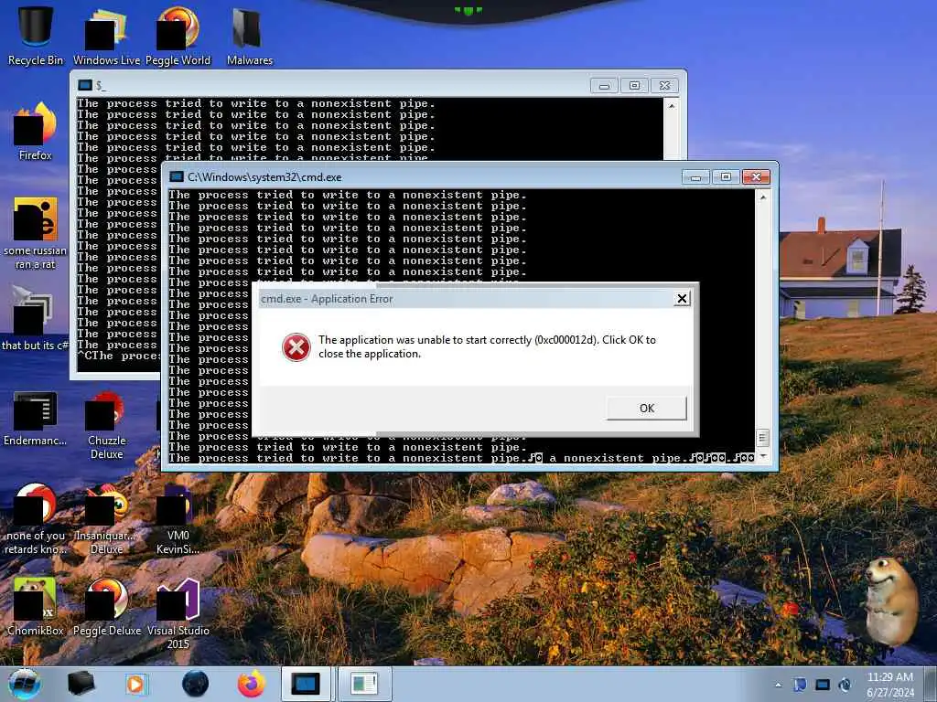Select the Peggle World desktop shortcut
The image size is (937, 702).
178,36
